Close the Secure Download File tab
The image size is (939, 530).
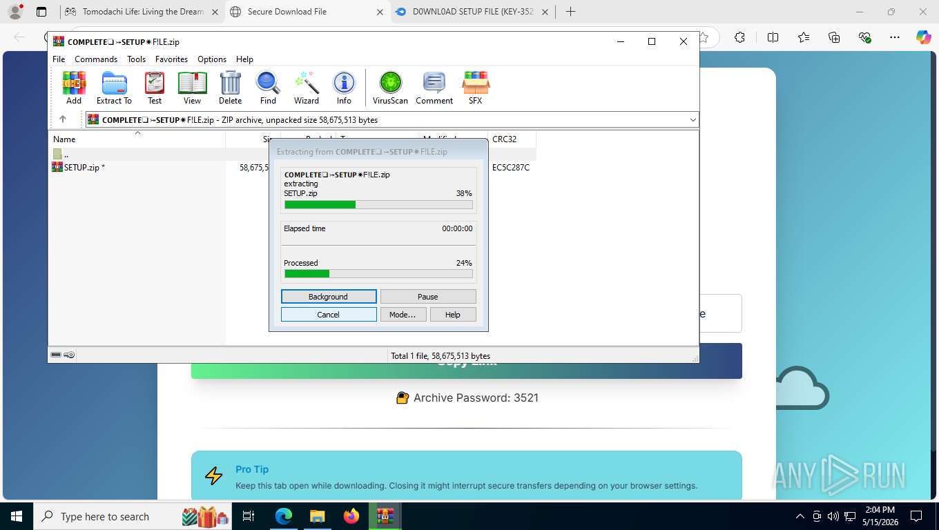click(x=379, y=12)
